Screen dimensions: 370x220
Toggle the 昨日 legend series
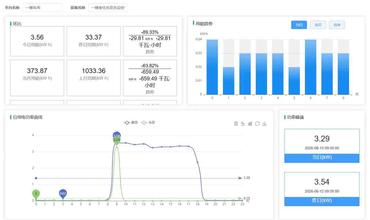131,122
